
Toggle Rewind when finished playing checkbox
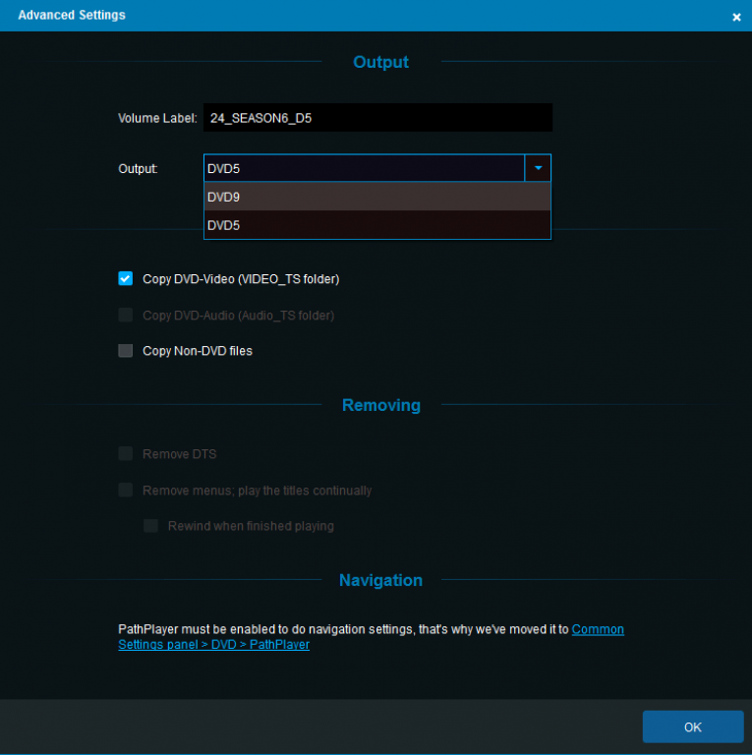click(150, 525)
